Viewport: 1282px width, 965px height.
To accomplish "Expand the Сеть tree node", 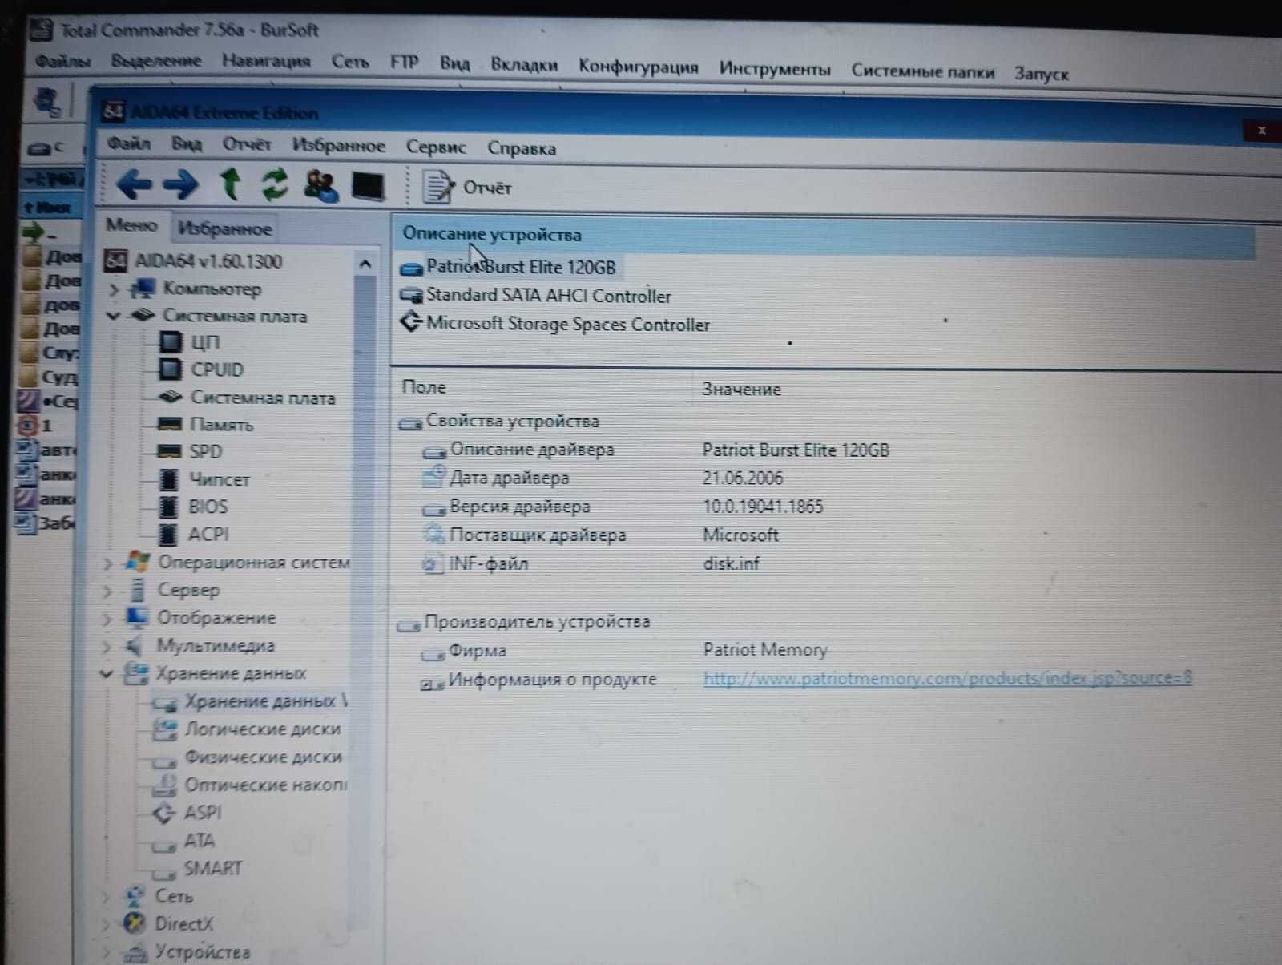I will tap(106, 896).
